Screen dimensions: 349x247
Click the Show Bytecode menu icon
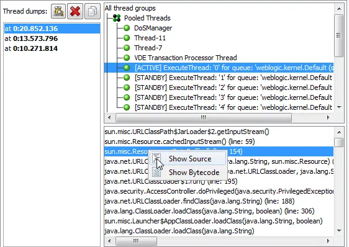156,173
